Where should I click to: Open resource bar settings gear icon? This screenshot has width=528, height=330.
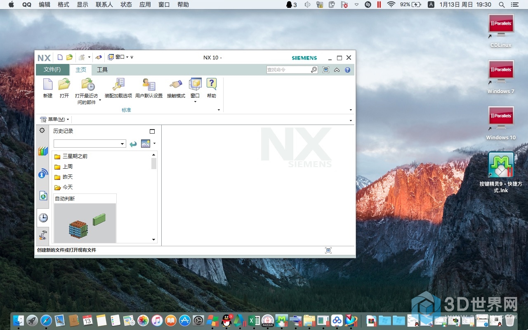coord(42,130)
